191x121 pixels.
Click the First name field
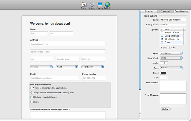pos(39,33)
